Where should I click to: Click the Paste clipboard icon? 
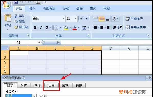(x=8, y=18)
